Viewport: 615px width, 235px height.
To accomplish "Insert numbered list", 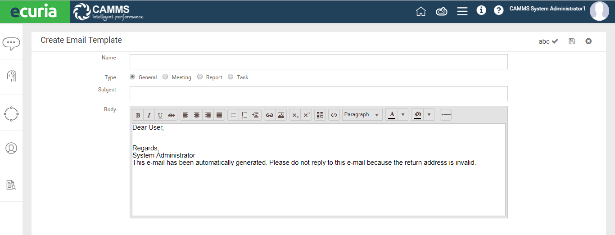I will [244, 115].
